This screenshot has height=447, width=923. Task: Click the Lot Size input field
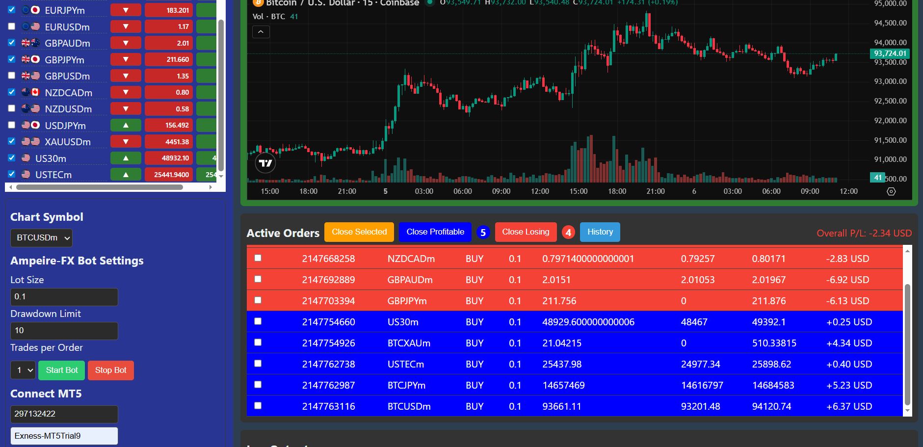[x=64, y=297]
